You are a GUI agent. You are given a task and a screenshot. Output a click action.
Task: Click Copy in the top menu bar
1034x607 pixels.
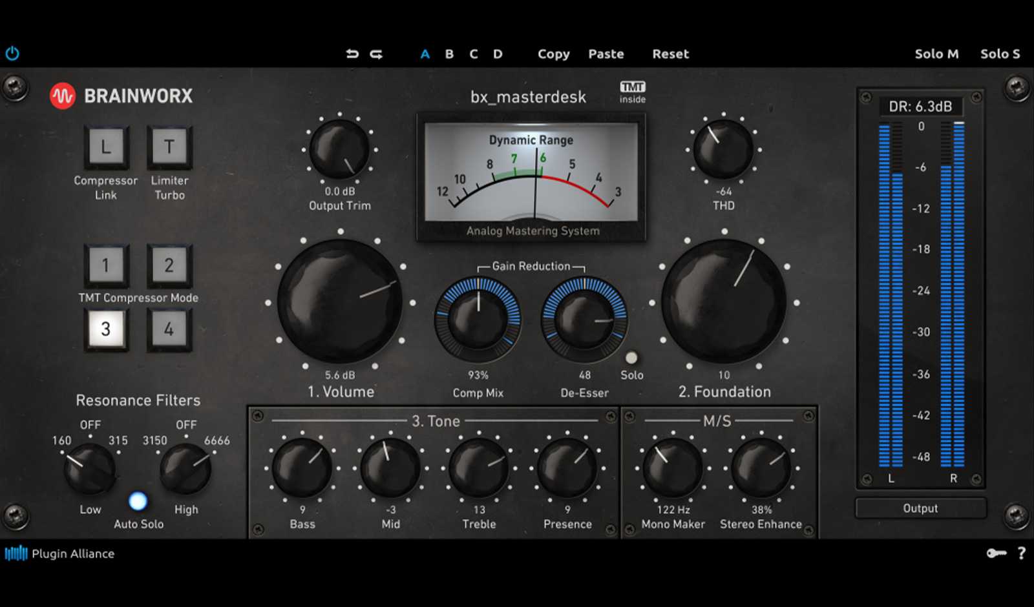553,54
